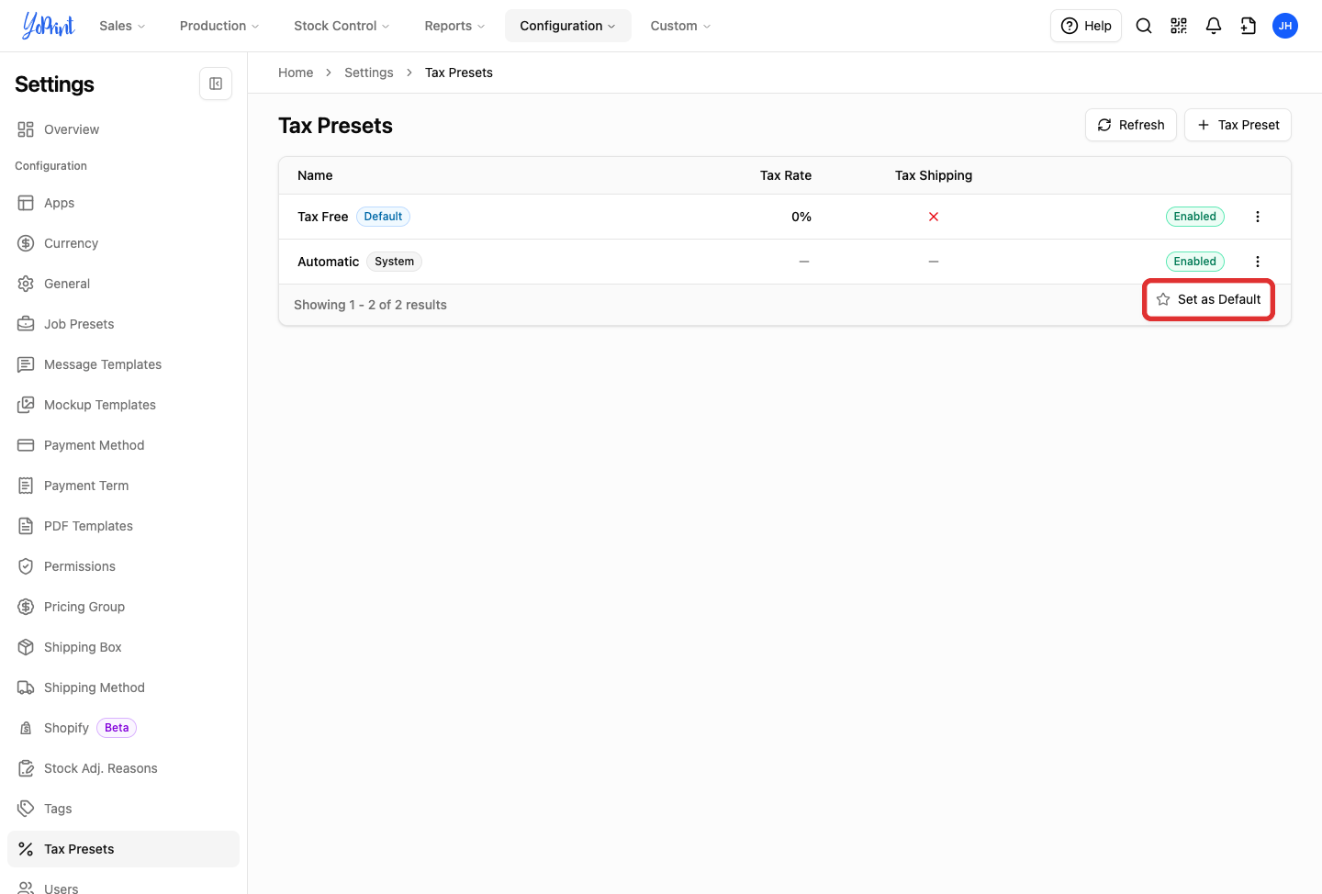The image size is (1322, 894).
Task: Expand the Production menu
Action: 219,26
